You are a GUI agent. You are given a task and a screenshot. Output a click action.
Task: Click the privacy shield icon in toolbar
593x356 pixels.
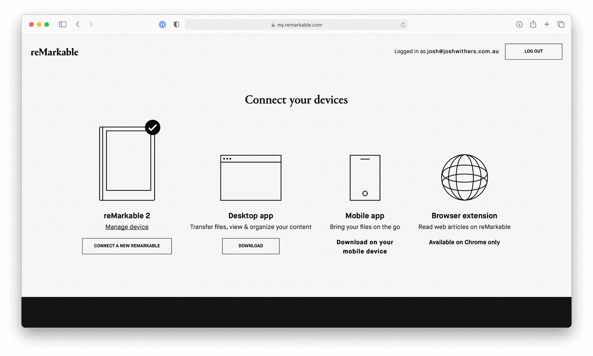177,24
